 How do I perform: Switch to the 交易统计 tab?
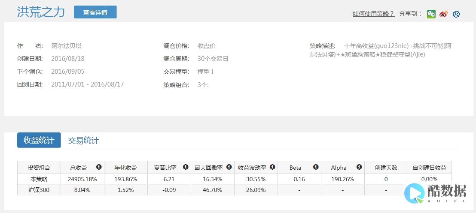(83, 140)
